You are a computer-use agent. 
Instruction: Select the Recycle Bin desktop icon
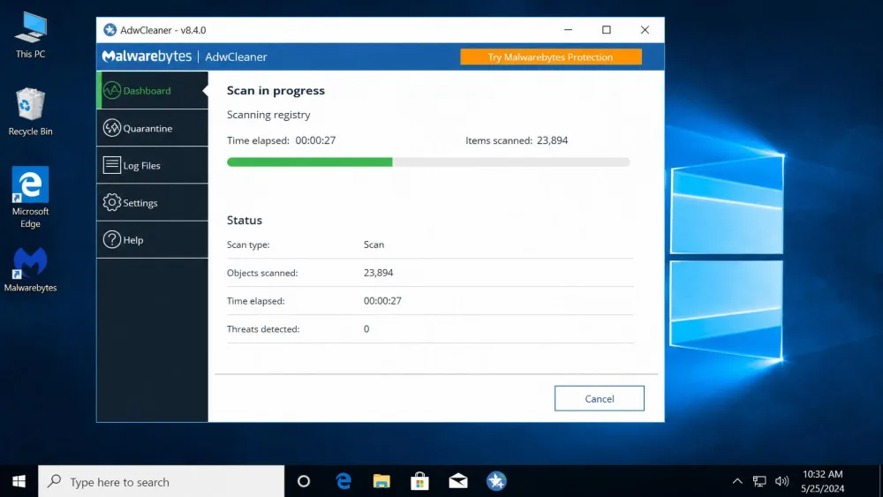[30, 111]
